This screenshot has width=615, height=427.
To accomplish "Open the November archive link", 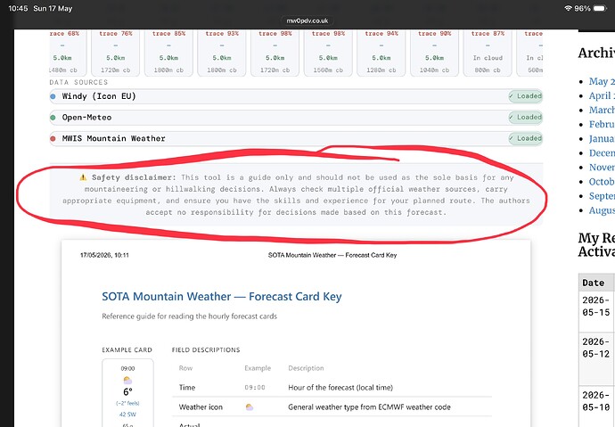I will (602, 168).
